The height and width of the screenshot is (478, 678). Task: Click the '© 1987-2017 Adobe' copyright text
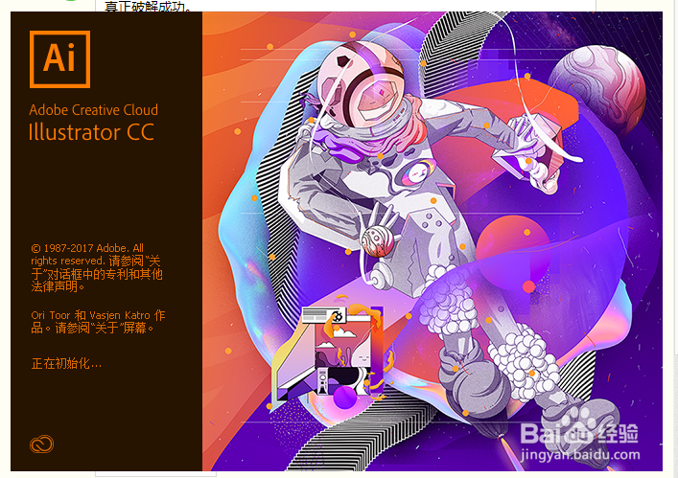coord(80,248)
